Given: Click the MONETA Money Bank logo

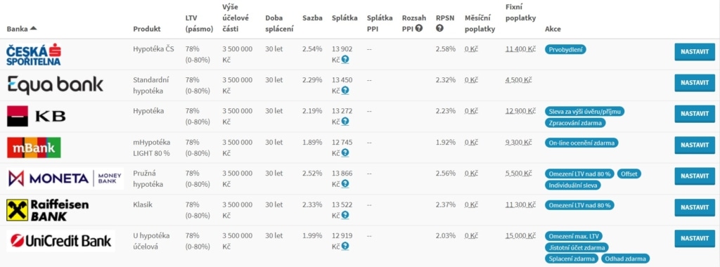Looking at the screenshot, I should click(65, 178).
